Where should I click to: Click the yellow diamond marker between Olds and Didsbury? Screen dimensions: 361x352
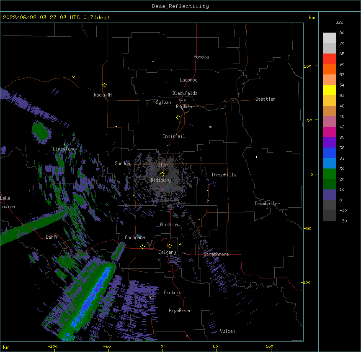coord(162,174)
